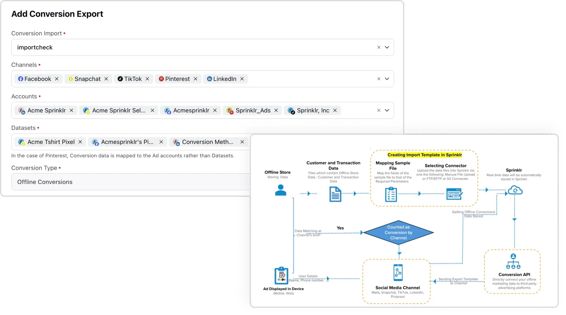Image resolution: width=566 pixels, height=315 pixels.
Task: Click the Mapping Sample File checklist icon
Action: pos(391,194)
